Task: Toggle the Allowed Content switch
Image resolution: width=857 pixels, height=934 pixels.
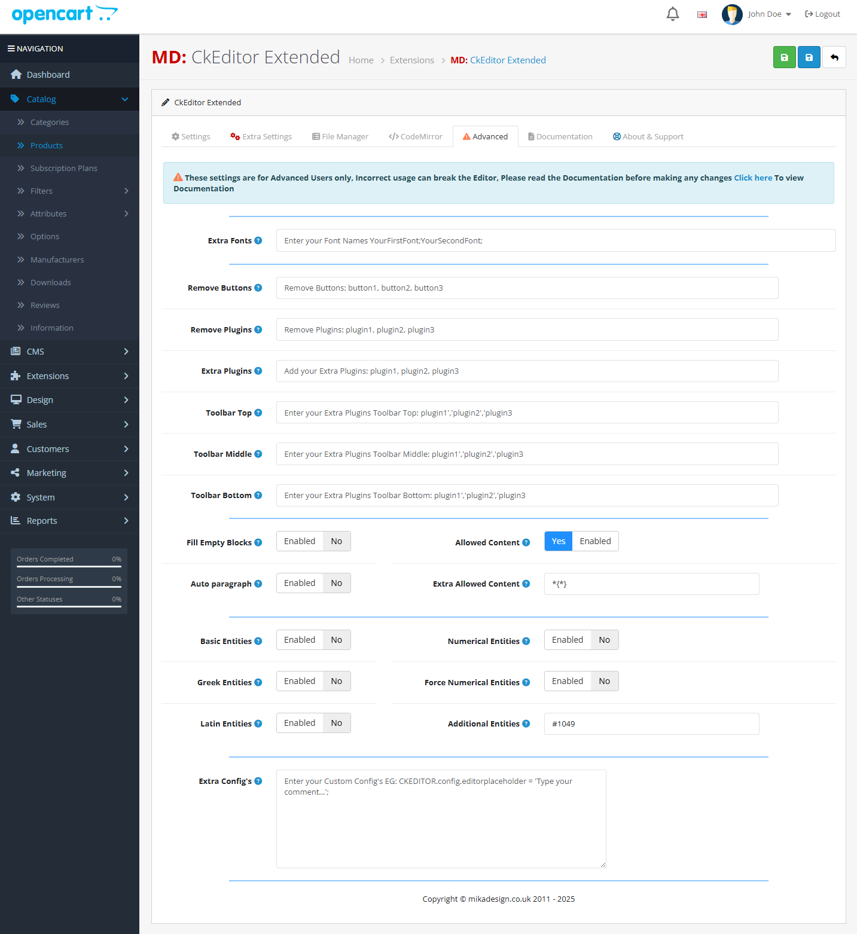Action: (x=581, y=541)
